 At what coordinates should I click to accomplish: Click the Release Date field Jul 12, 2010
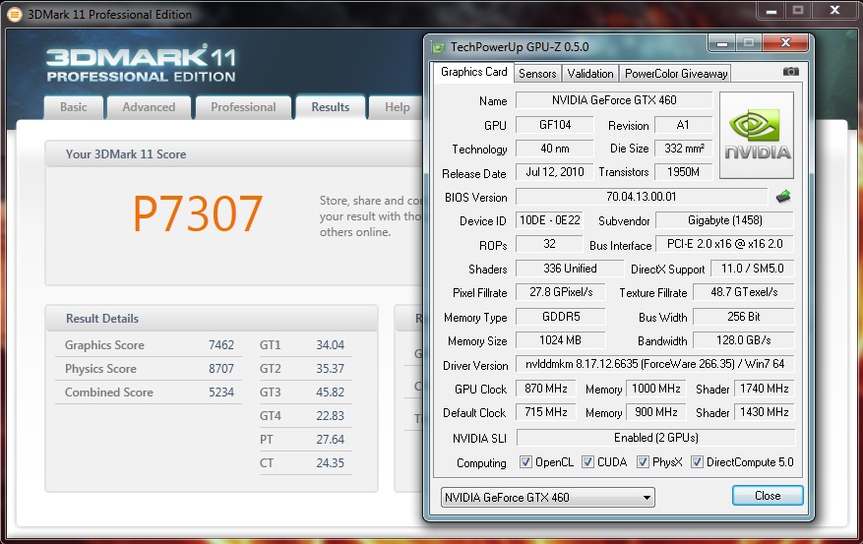555,172
